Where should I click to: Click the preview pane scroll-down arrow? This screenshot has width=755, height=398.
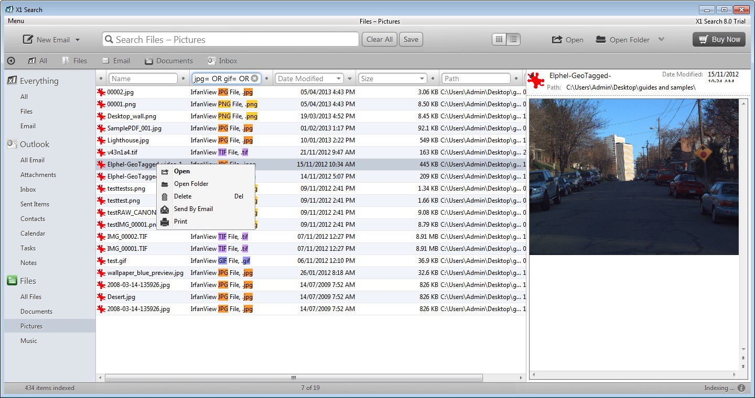[x=743, y=349]
